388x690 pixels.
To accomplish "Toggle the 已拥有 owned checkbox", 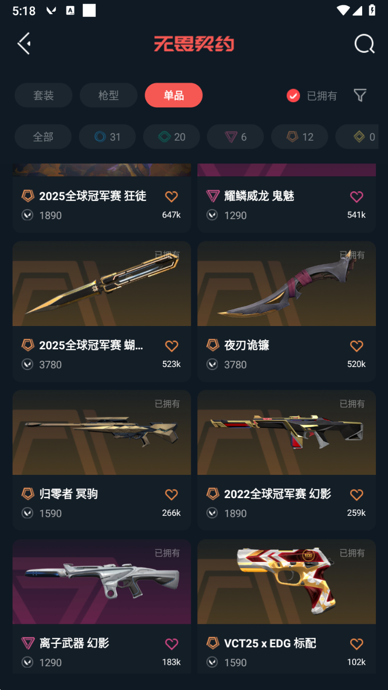I will coord(293,96).
